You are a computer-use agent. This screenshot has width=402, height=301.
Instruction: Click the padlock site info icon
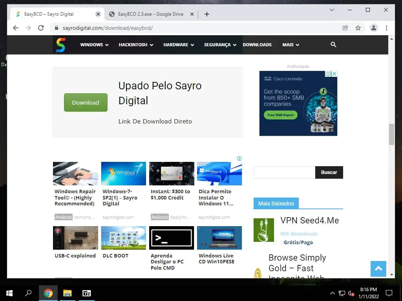(57, 28)
